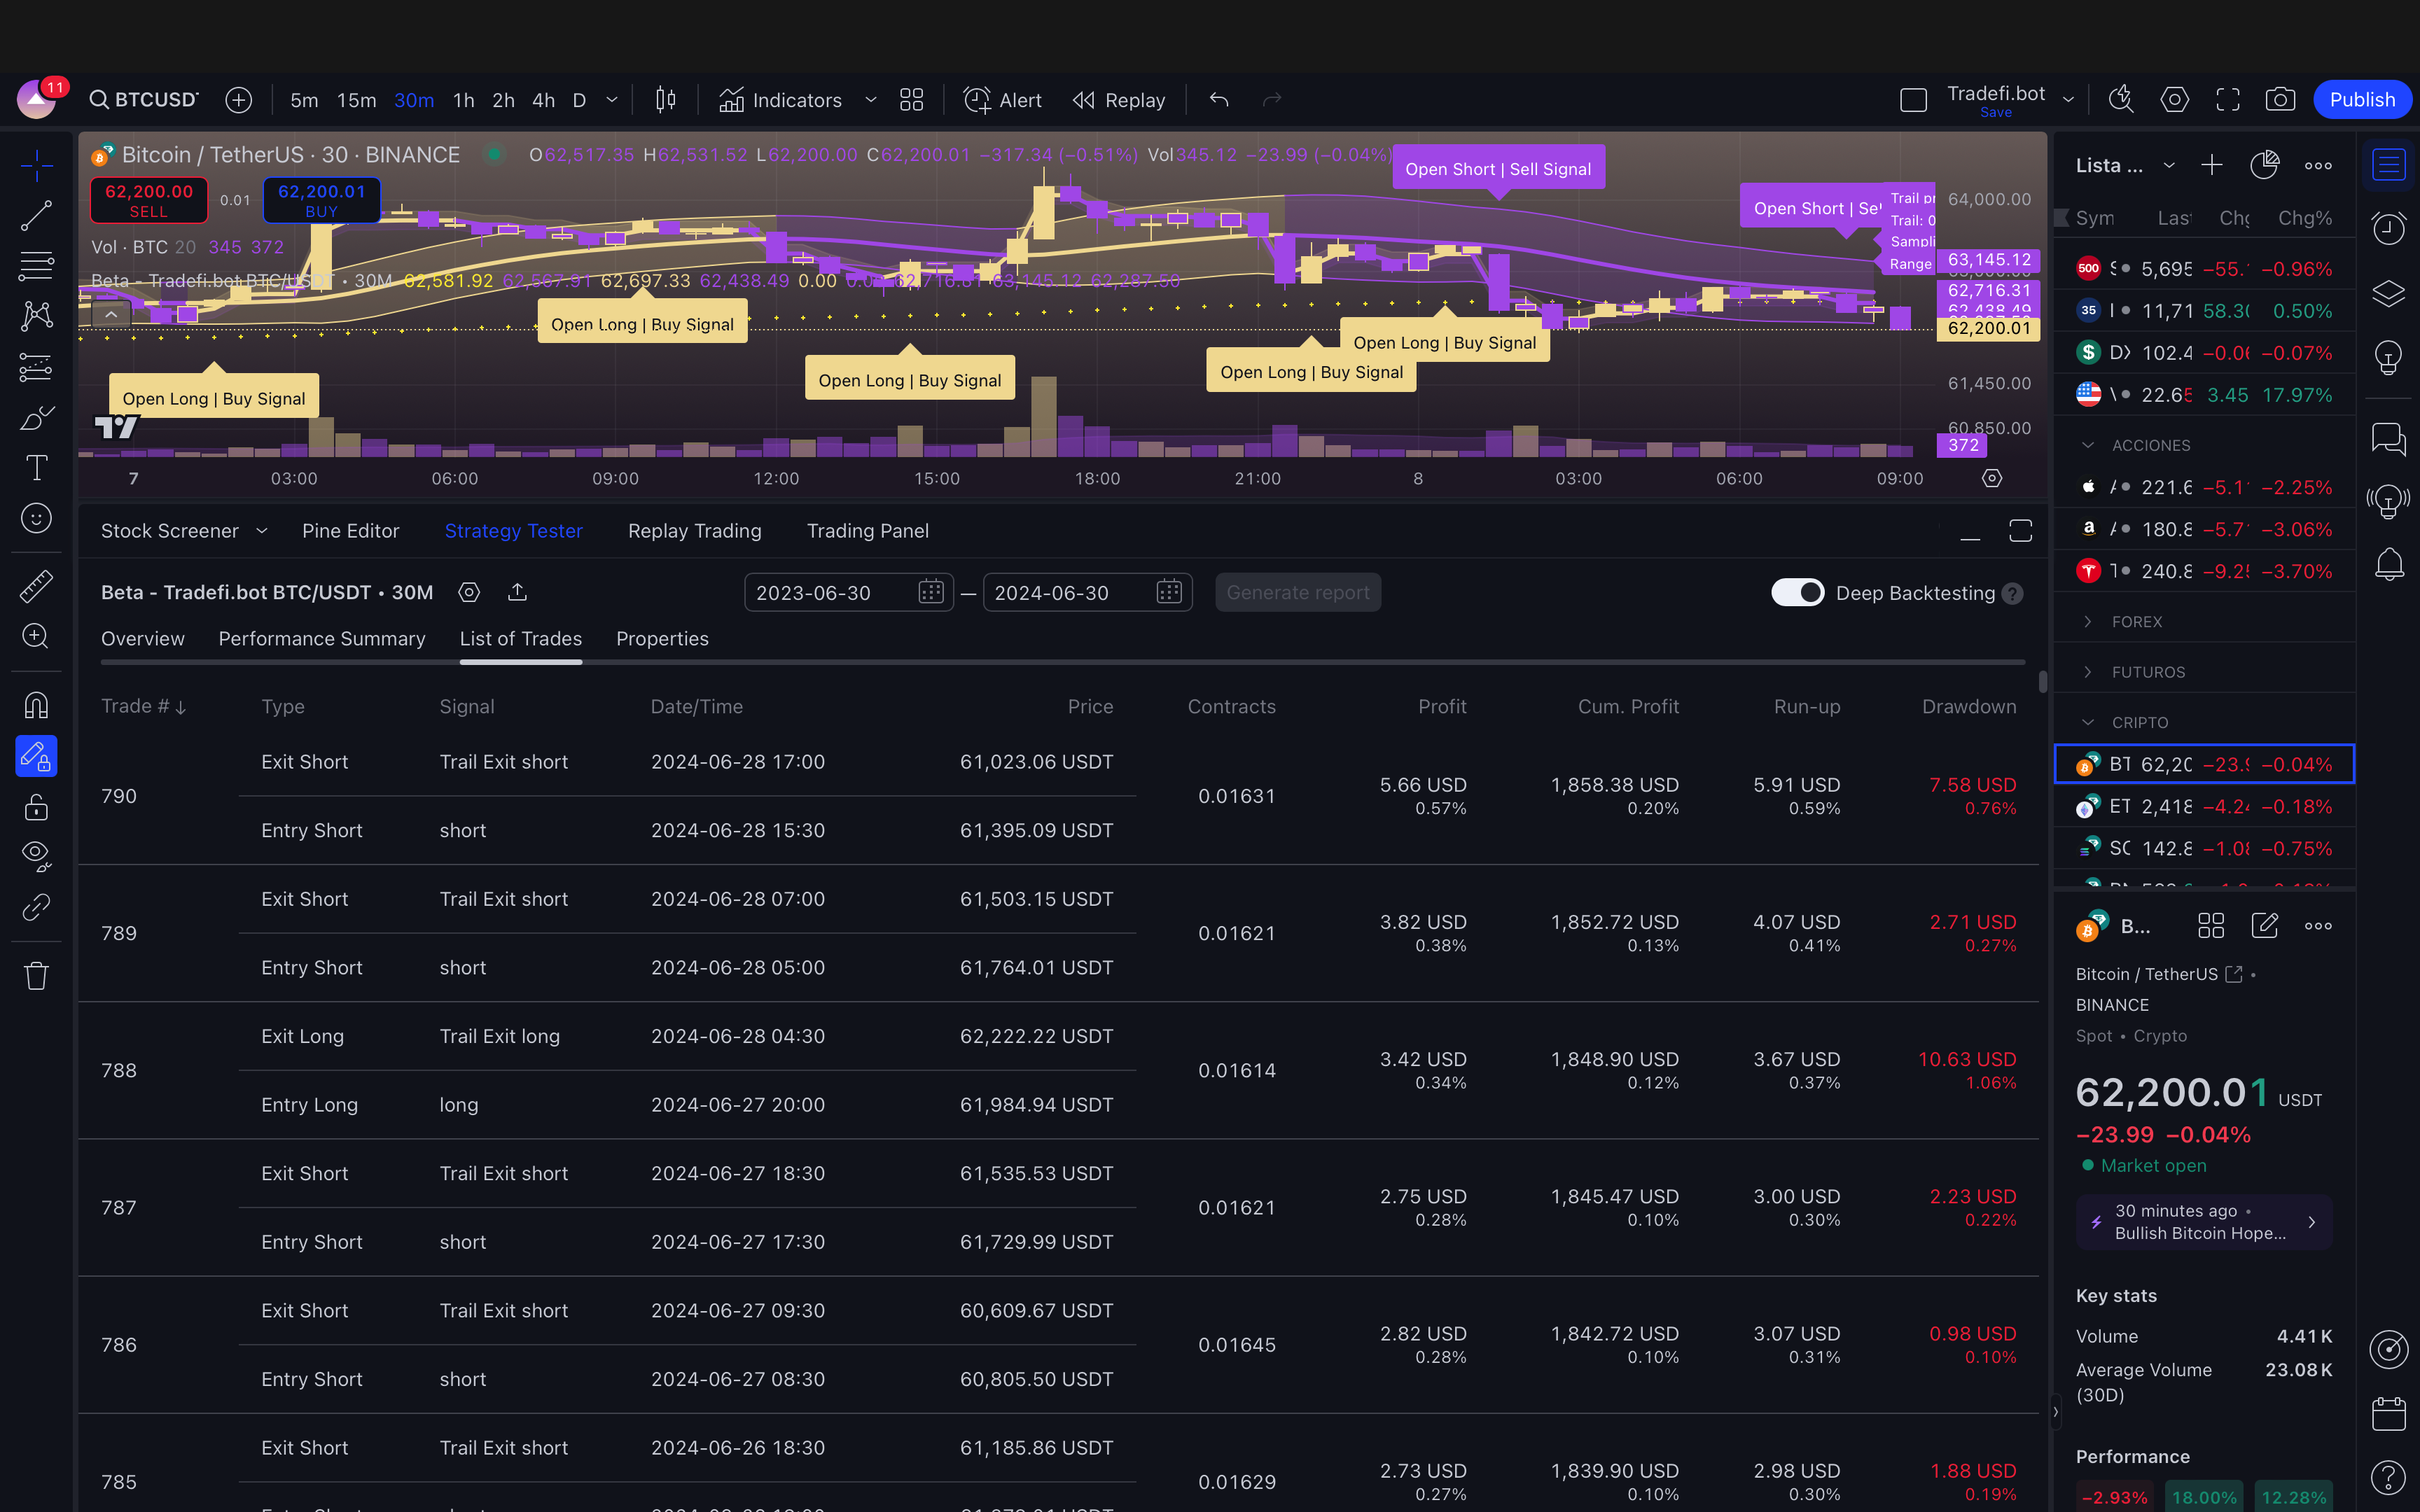Click the Generate report button

click(x=1297, y=592)
